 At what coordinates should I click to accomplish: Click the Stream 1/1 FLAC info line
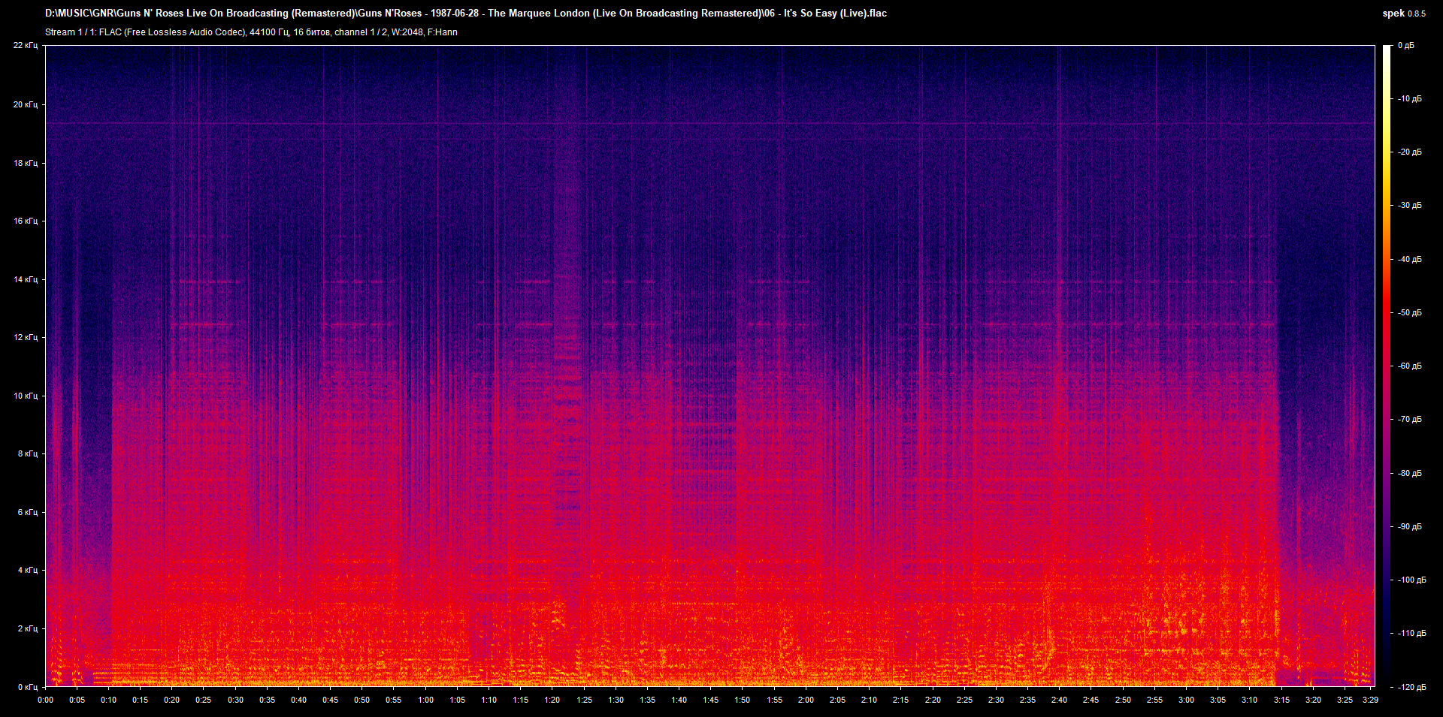pyautogui.click(x=251, y=32)
